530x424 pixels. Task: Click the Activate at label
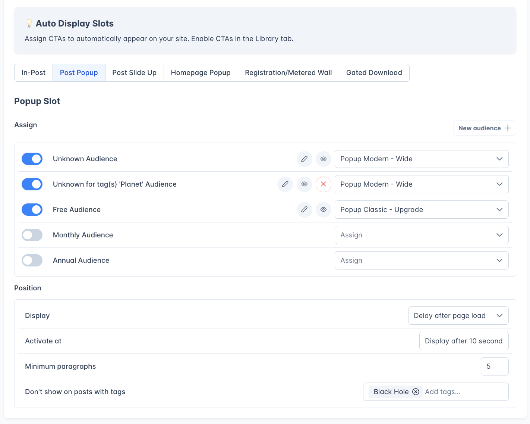[x=43, y=341]
